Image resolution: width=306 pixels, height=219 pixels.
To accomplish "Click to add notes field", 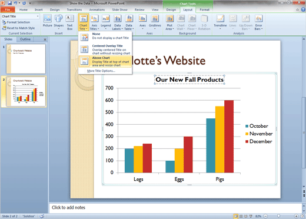I will 175,208.
